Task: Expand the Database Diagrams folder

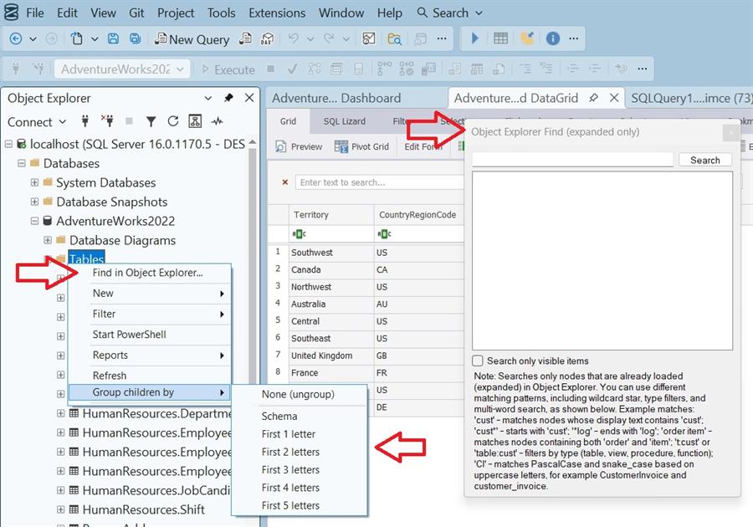Action: [48, 240]
